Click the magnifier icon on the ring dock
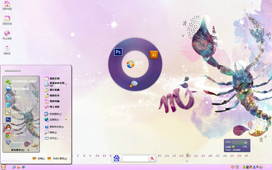This screenshot has height=170, width=272. (x=134, y=84)
